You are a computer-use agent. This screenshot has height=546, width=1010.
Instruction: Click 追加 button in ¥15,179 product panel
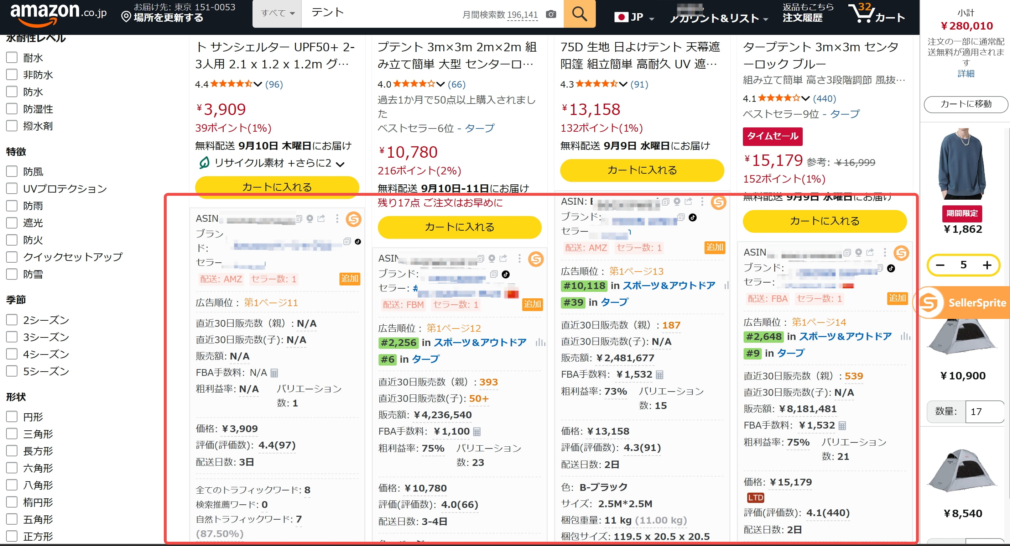point(897,298)
